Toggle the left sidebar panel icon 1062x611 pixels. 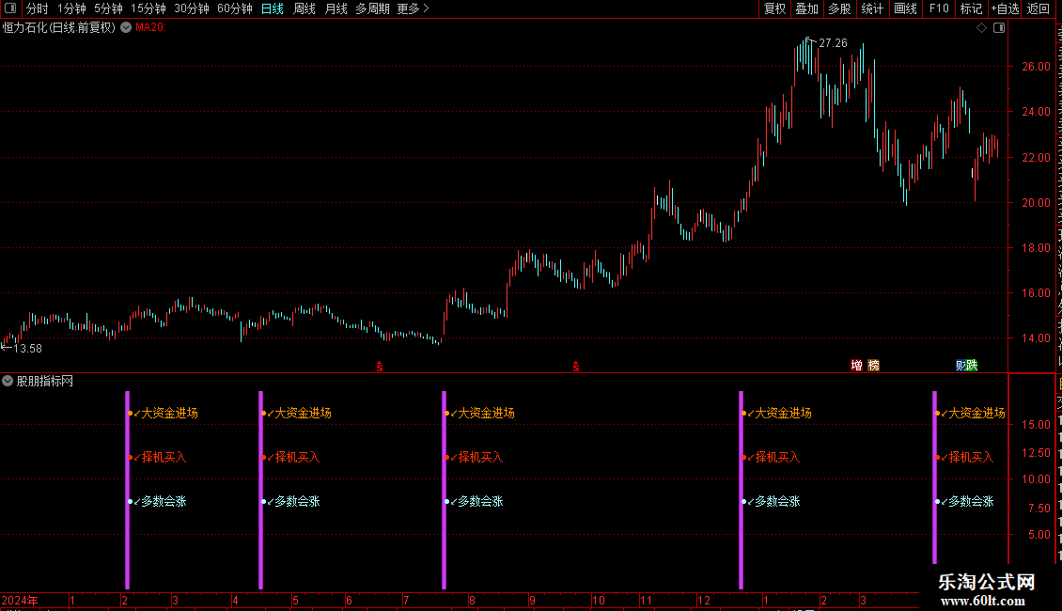click(x=10, y=8)
